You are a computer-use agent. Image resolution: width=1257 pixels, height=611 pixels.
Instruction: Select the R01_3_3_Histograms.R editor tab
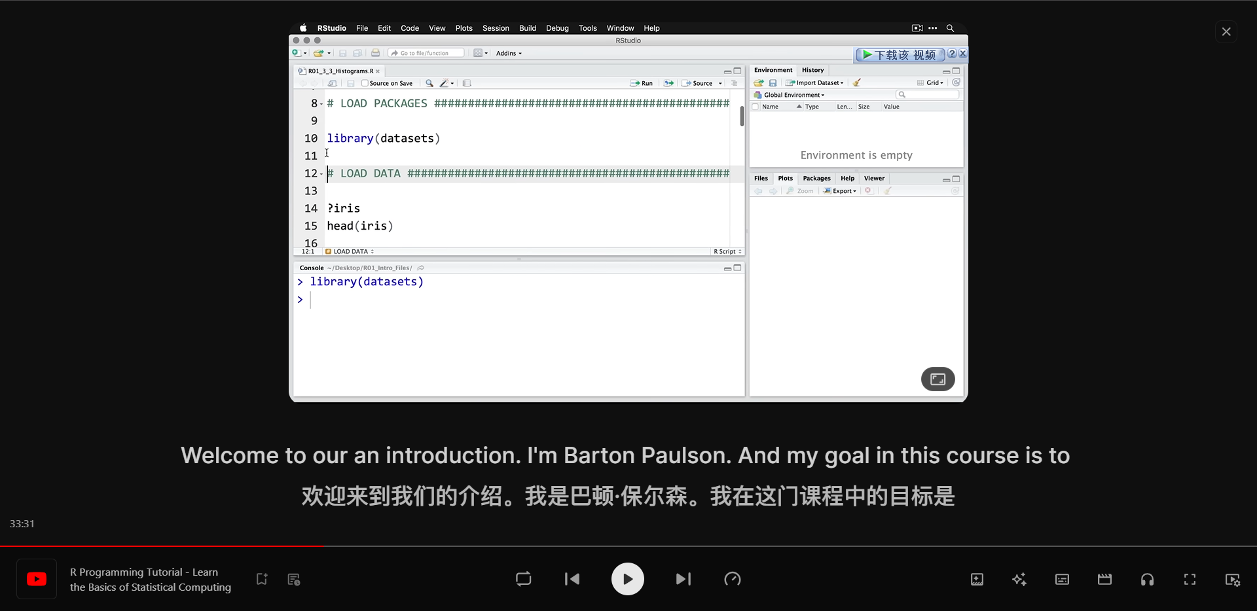tap(340, 71)
